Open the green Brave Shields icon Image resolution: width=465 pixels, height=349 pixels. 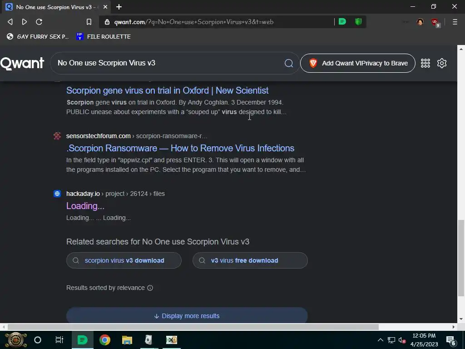click(x=358, y=22)
